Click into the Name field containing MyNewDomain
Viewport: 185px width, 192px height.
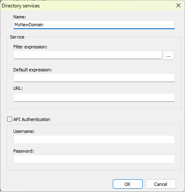pos(94,25)
